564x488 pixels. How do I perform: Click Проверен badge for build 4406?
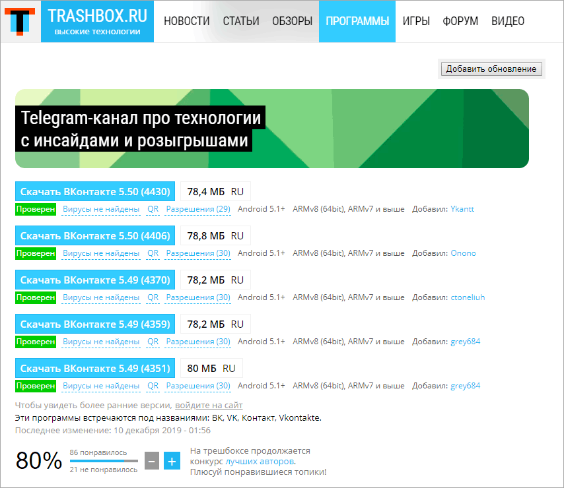pyautogui.click(x=36, y=253)
